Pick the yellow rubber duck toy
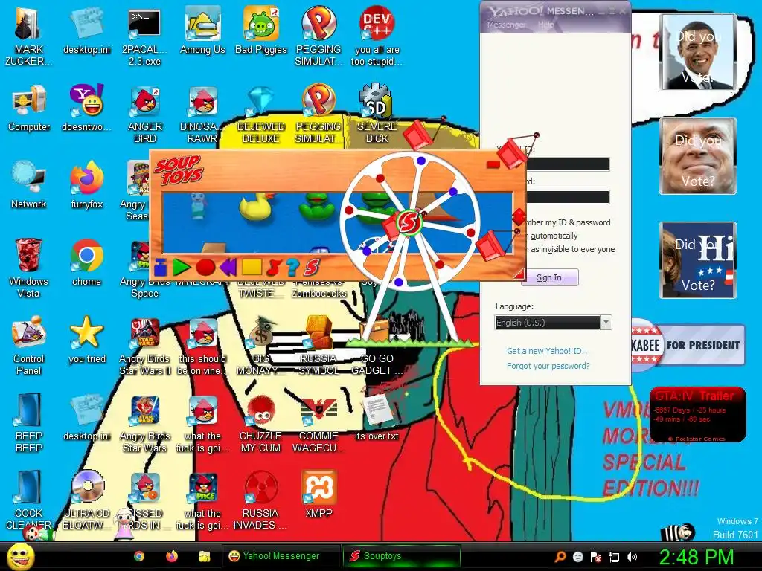Screen dimensions: 762x571 [x=256, y=207]
